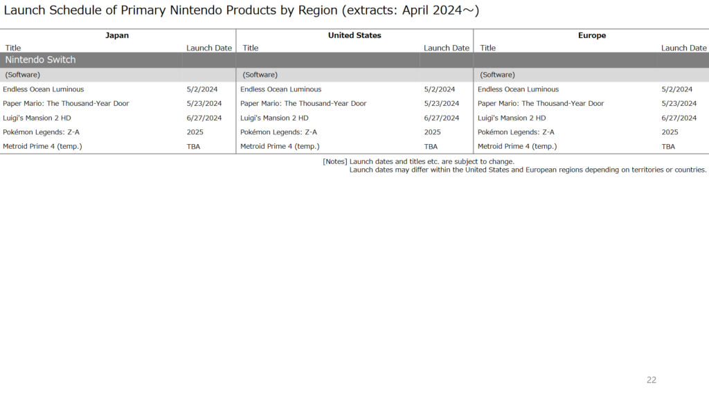Click the page number 22
This screenshot has width=709, height=396.
[651, 380]
